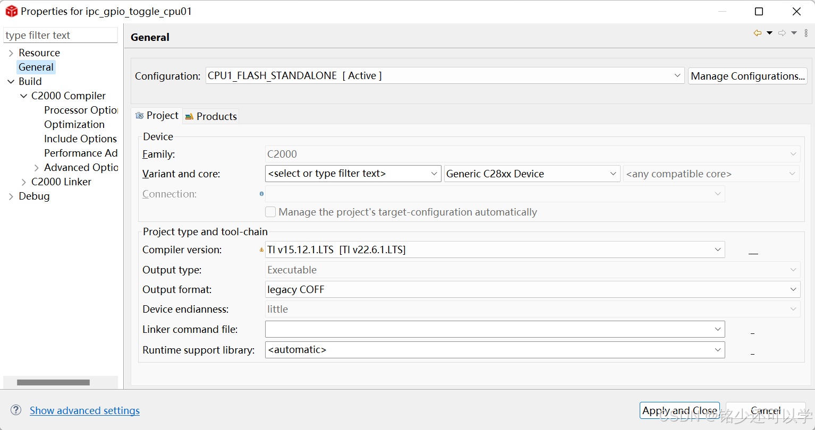The height and width of the screenshot is (430, 815).
Task: Click the type filter text field
Action: pyautogui.click(x=61, y=35)
